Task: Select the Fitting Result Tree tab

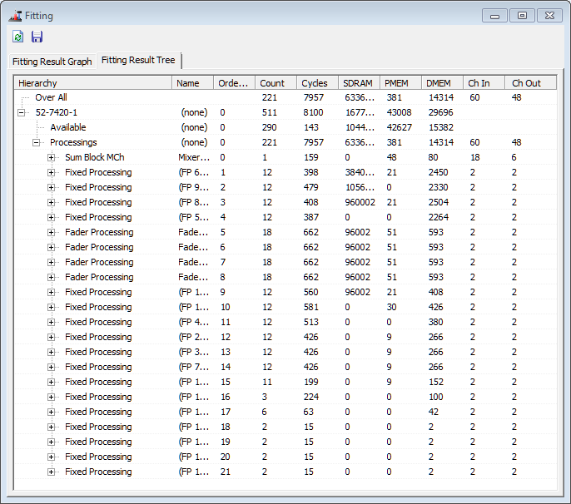Action: (x=138, y=61)
